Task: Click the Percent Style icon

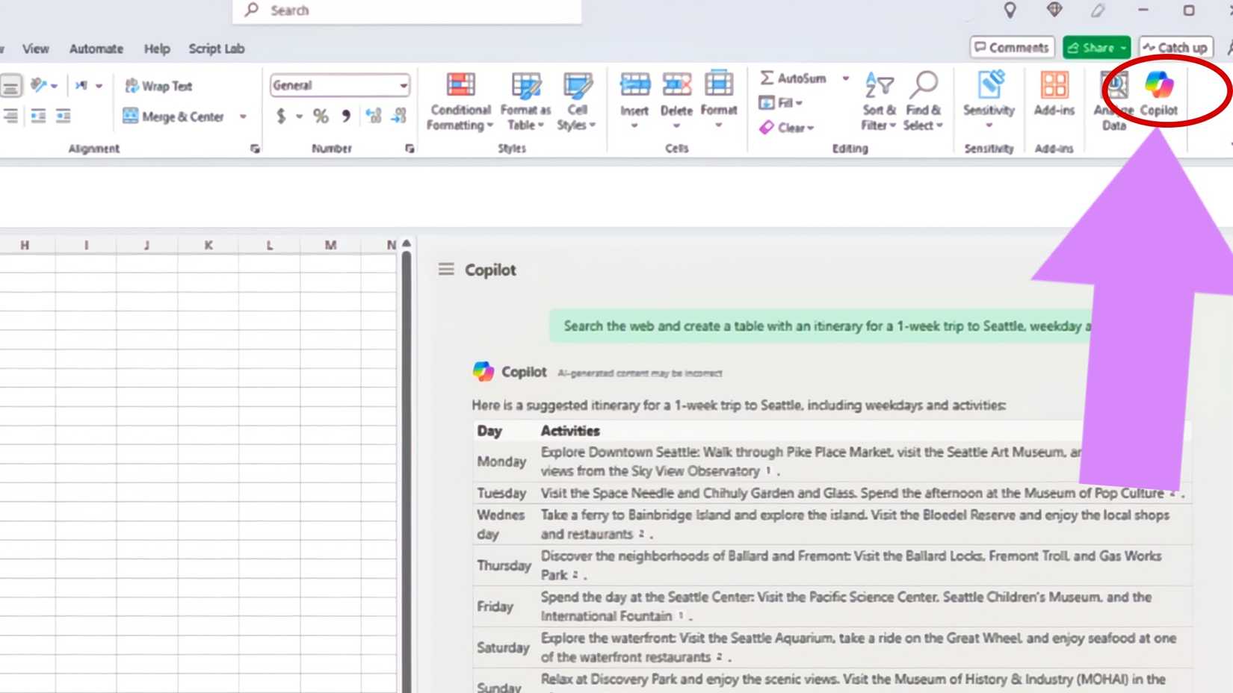Action: (x=321, y=116)
